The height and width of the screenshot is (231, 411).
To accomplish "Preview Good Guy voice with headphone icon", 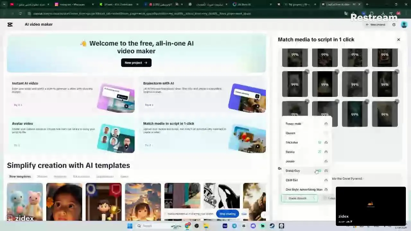I will pyautogui.click(x=326, y=171).
